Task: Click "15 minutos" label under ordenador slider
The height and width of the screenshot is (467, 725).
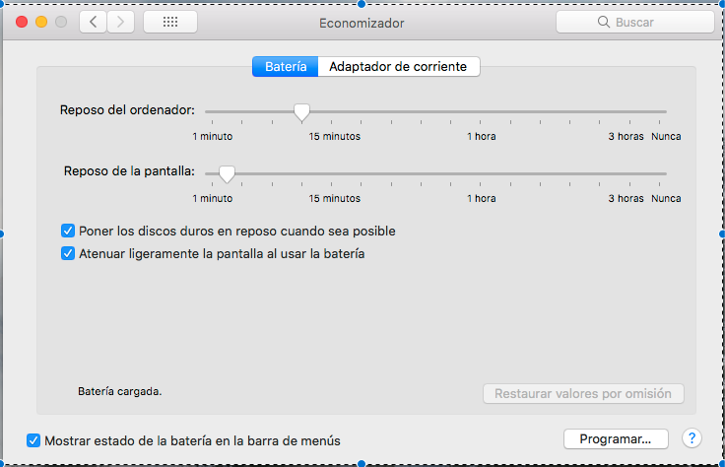Action: [x=334, y=136]
